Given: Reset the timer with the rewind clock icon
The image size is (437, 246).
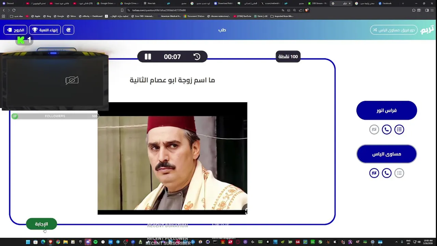Looking at the screenshot, I should pos(197,57).
